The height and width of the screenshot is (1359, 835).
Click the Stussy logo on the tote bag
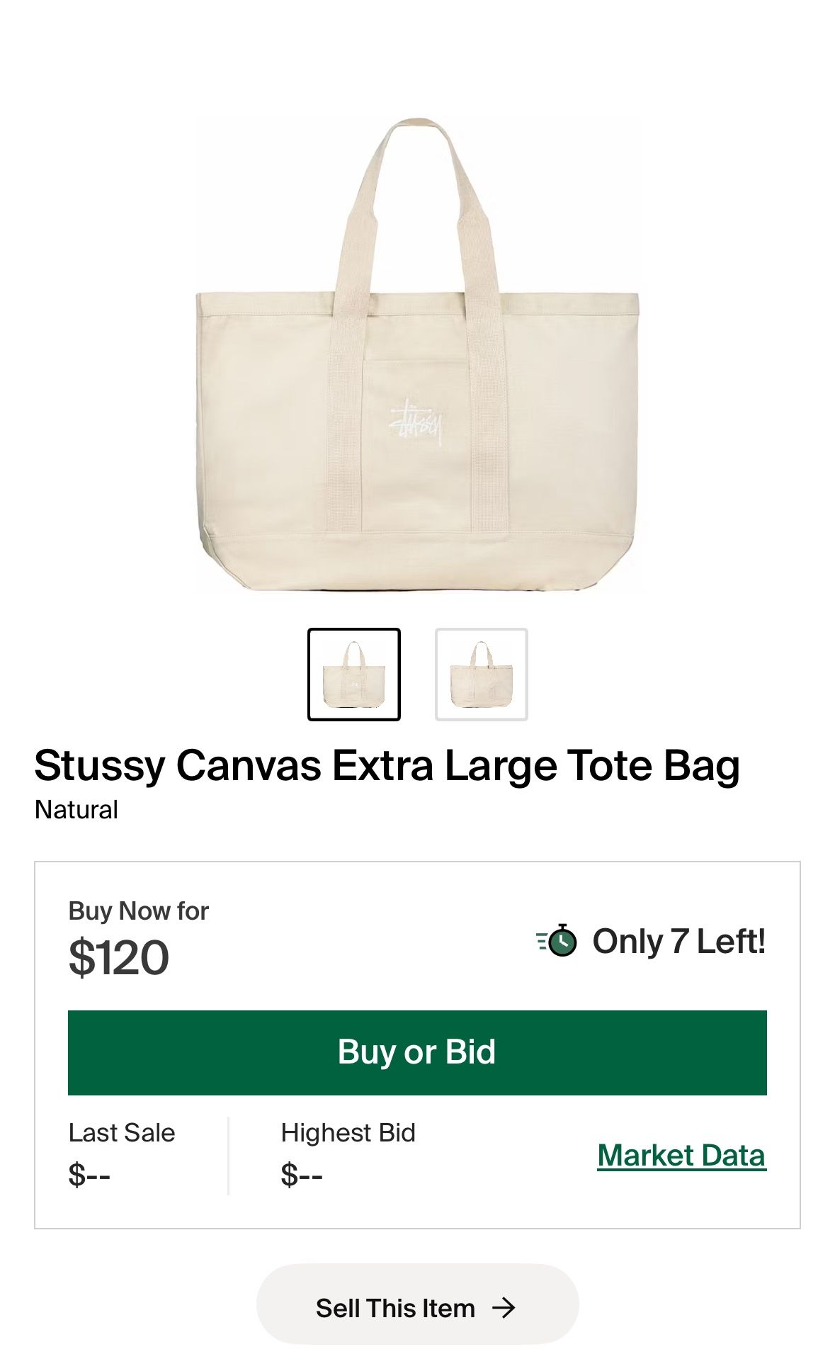click(x=416, y=422)
